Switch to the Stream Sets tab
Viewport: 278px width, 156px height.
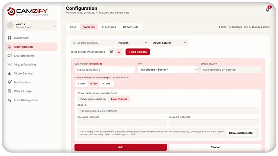131,27
